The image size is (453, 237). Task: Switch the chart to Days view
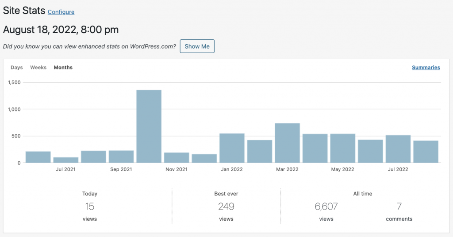coord(17,68)
